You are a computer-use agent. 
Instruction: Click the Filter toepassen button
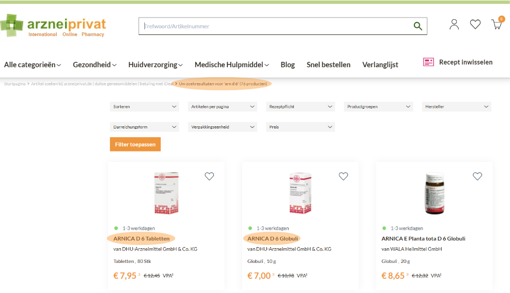[x=135, y=144]
